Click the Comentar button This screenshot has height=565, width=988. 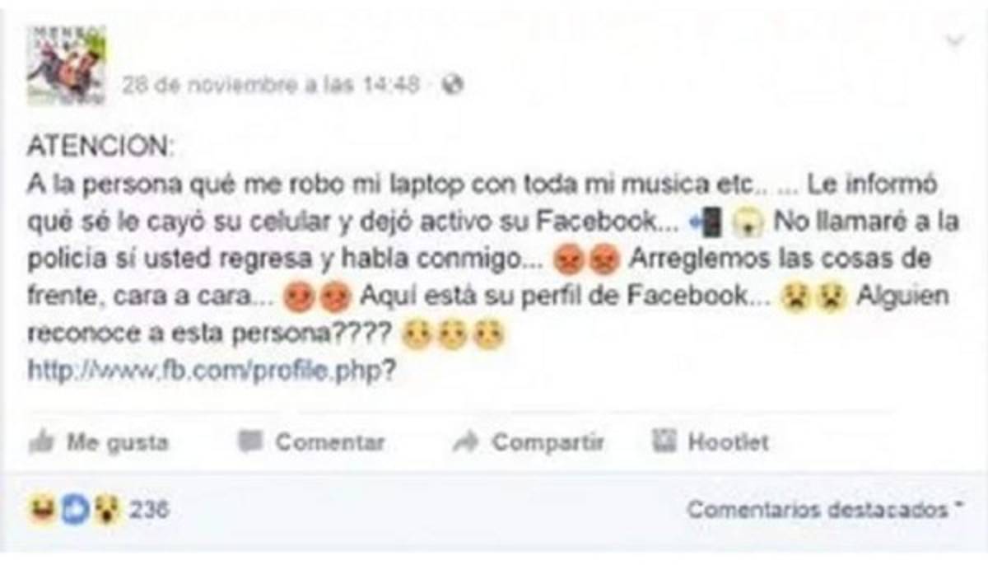pos(311,442)
